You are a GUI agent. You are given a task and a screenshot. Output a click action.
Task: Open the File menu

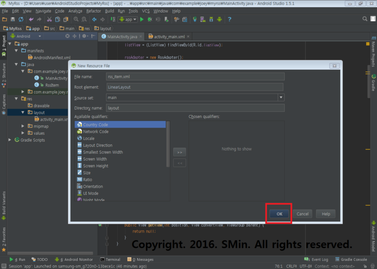(5, 11)
